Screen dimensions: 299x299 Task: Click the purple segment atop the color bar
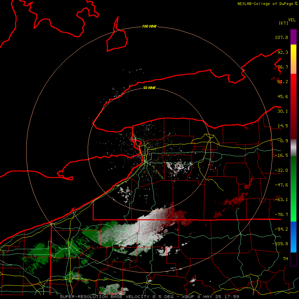[293, 37]
